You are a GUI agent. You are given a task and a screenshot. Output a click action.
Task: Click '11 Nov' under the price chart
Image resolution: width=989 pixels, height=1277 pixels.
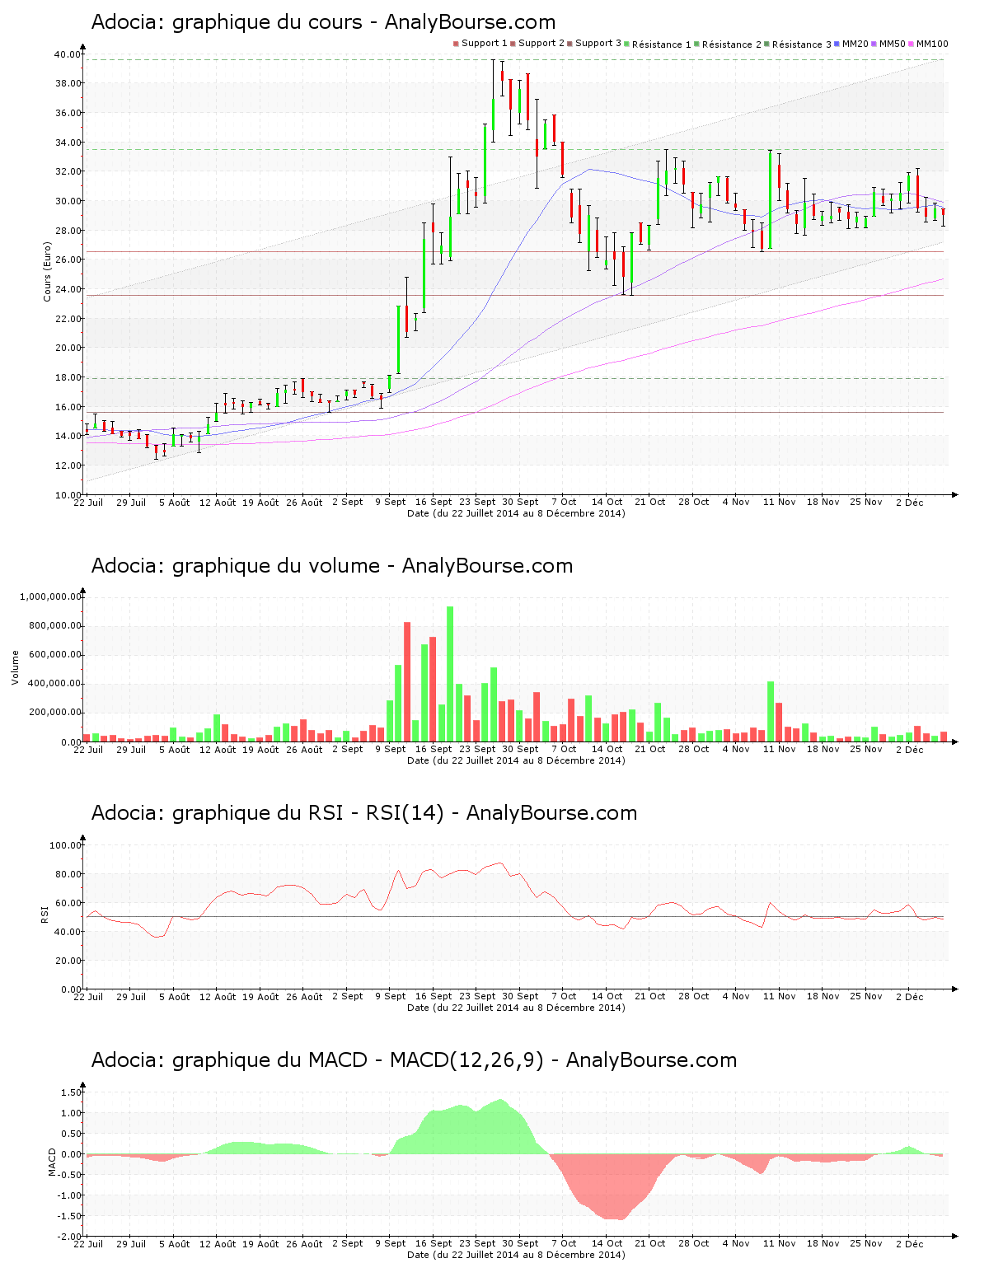(780, 502)
